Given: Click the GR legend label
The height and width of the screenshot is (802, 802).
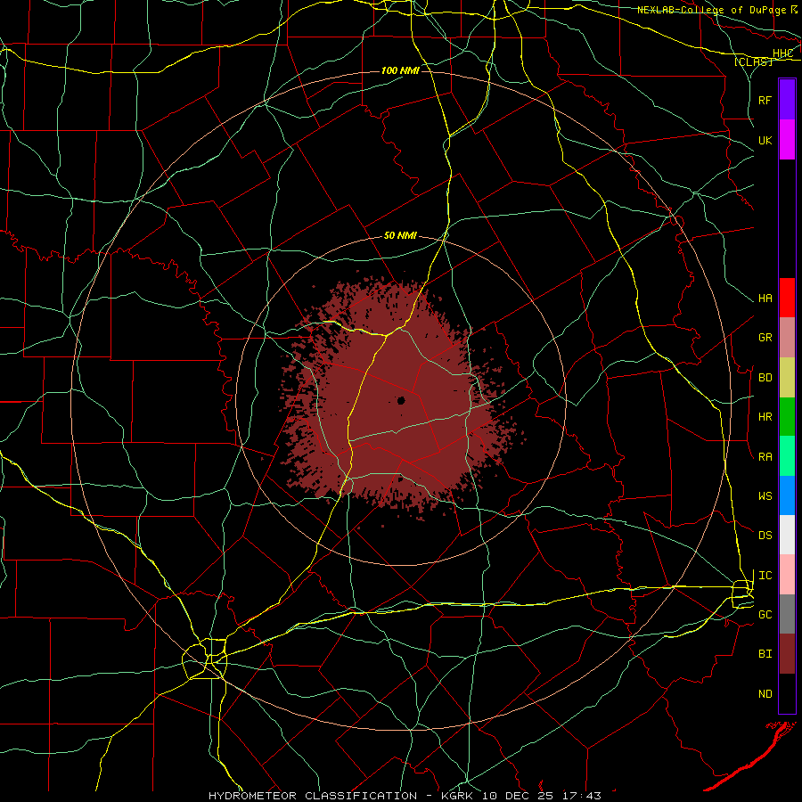Looking at the screenshot, I should click(765, 338).
